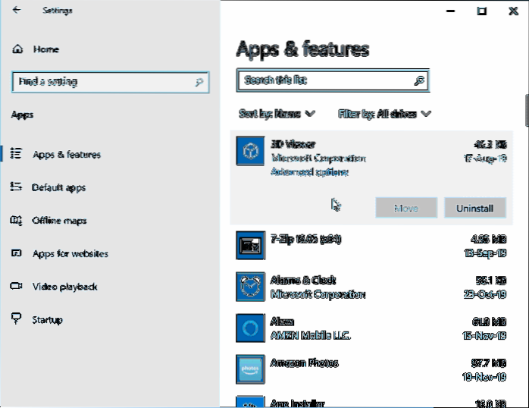
Task: Click the magnifier in Find a setting
Action: (199, 82)
